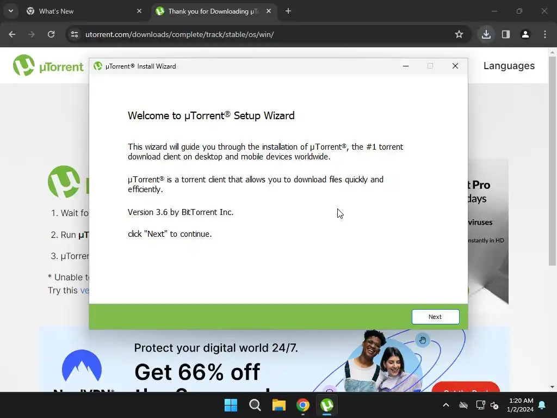Screen dimensions: 557x418
Task: Click the 'Welcome to µTorrent® Setup Wizard' heading
Action: coord(211,115)
